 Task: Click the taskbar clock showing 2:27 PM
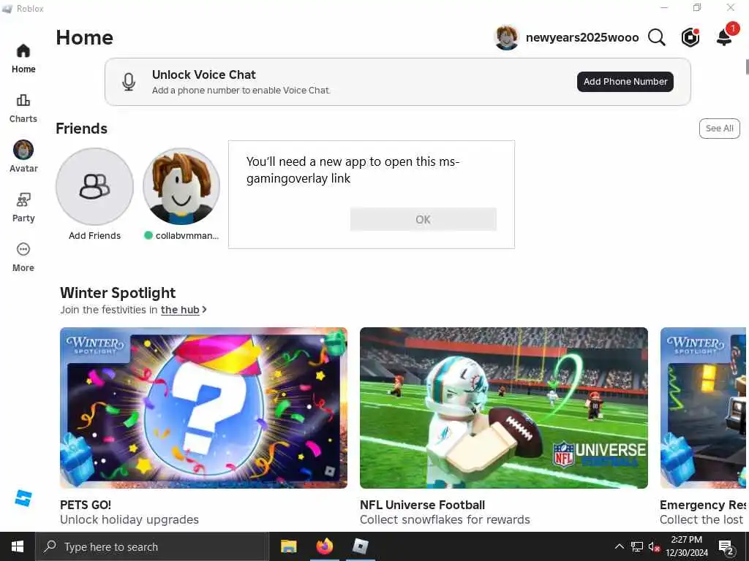[687, 546]
